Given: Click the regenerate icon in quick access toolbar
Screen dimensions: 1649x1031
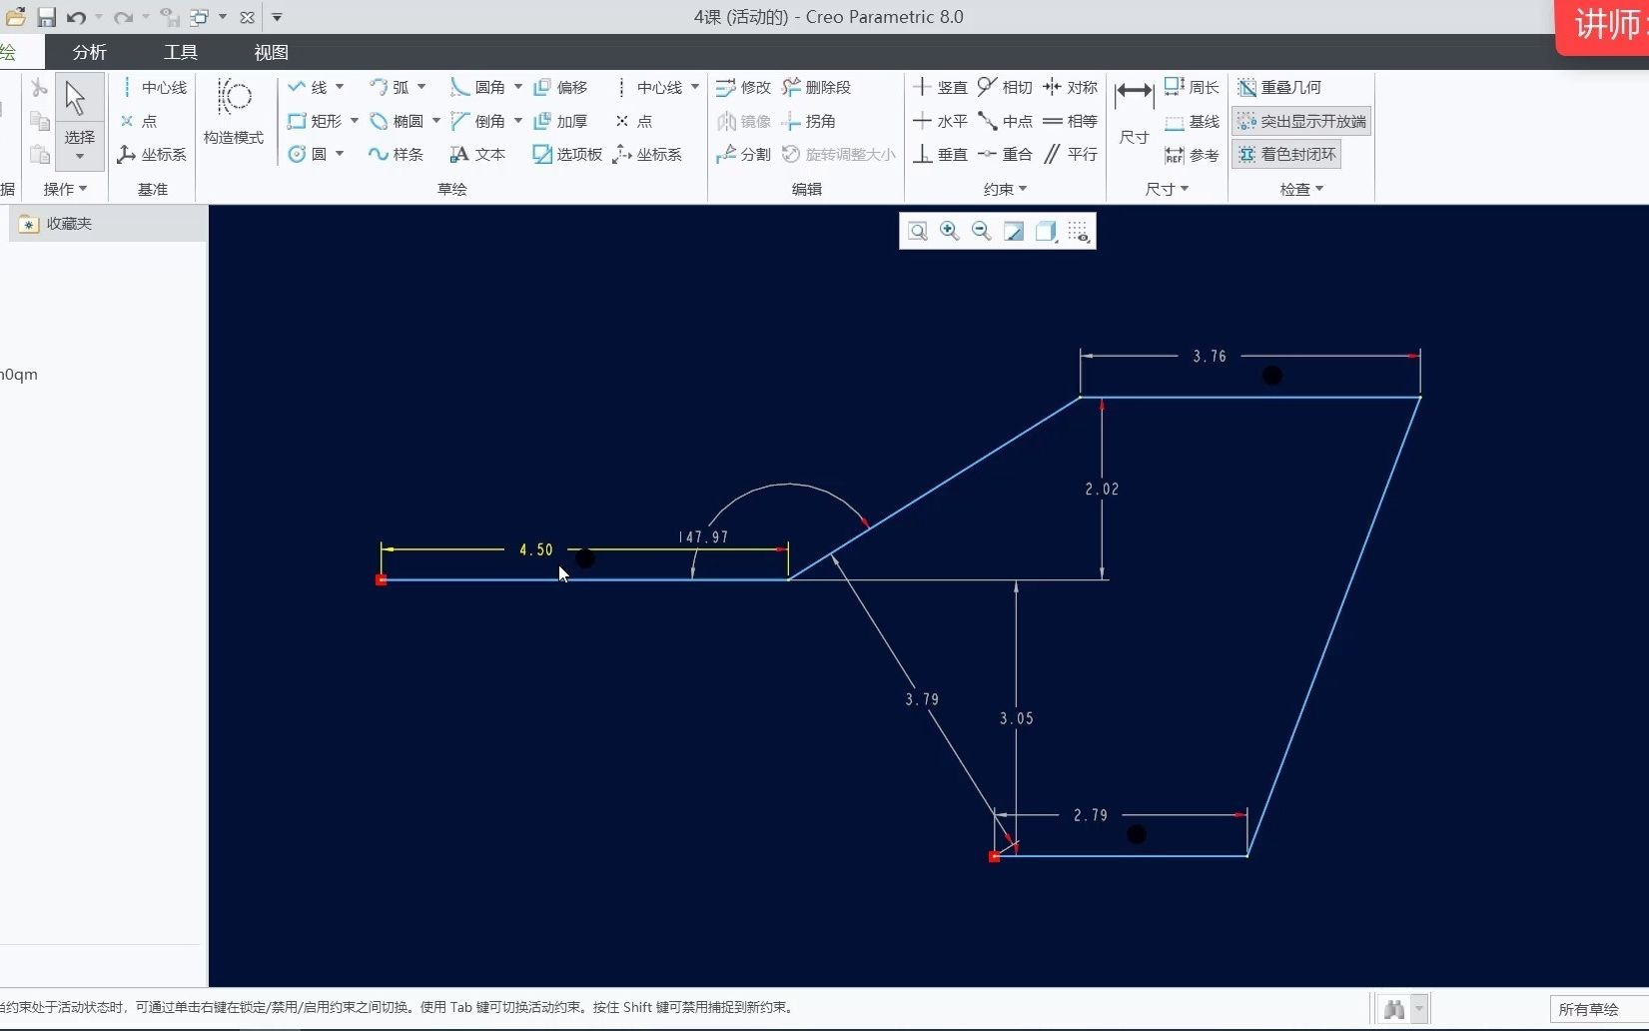Looking at the screenshot, I should [x=170, y=17].
